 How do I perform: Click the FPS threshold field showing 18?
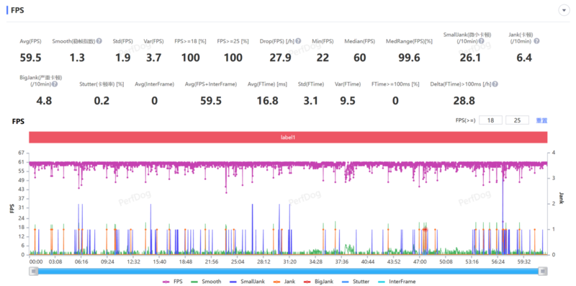[490, 120]
